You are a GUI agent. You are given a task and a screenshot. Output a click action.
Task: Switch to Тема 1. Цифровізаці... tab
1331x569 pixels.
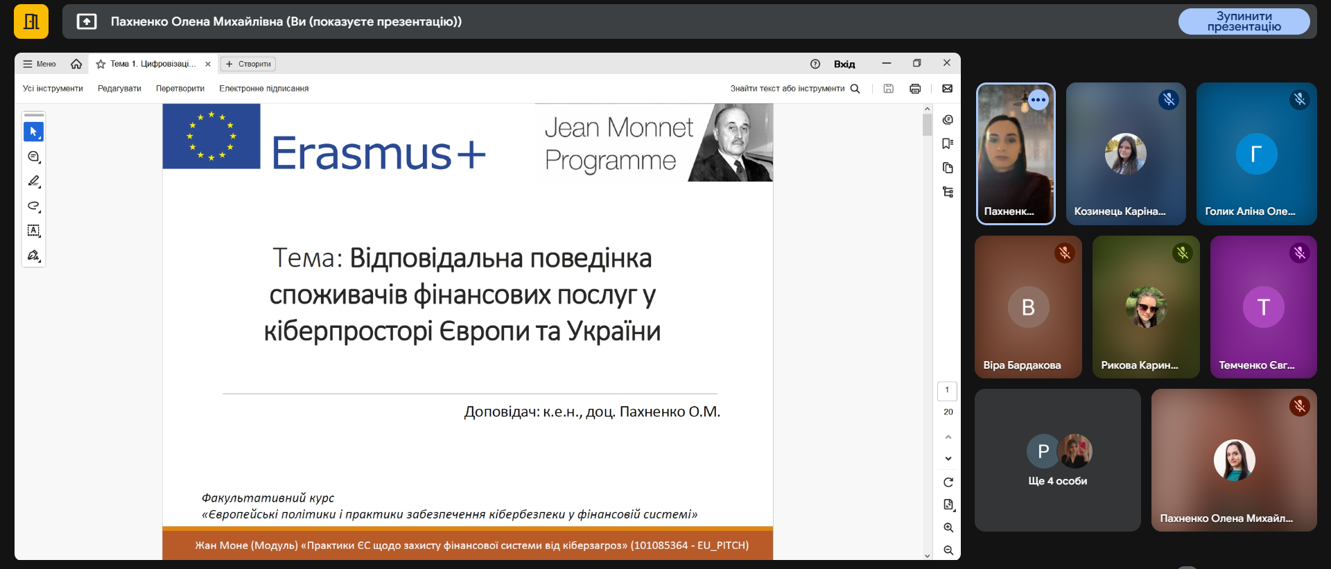pyautogui.click(x=153, y=64)
